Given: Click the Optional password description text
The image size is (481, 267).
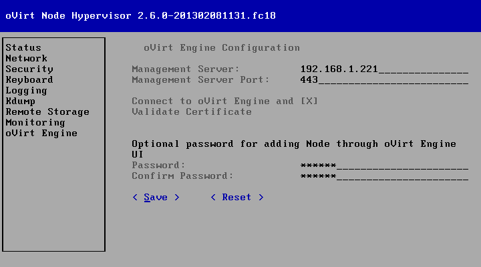Looking at the screenshot, I should pyautogui.click(x=294, y=150).
